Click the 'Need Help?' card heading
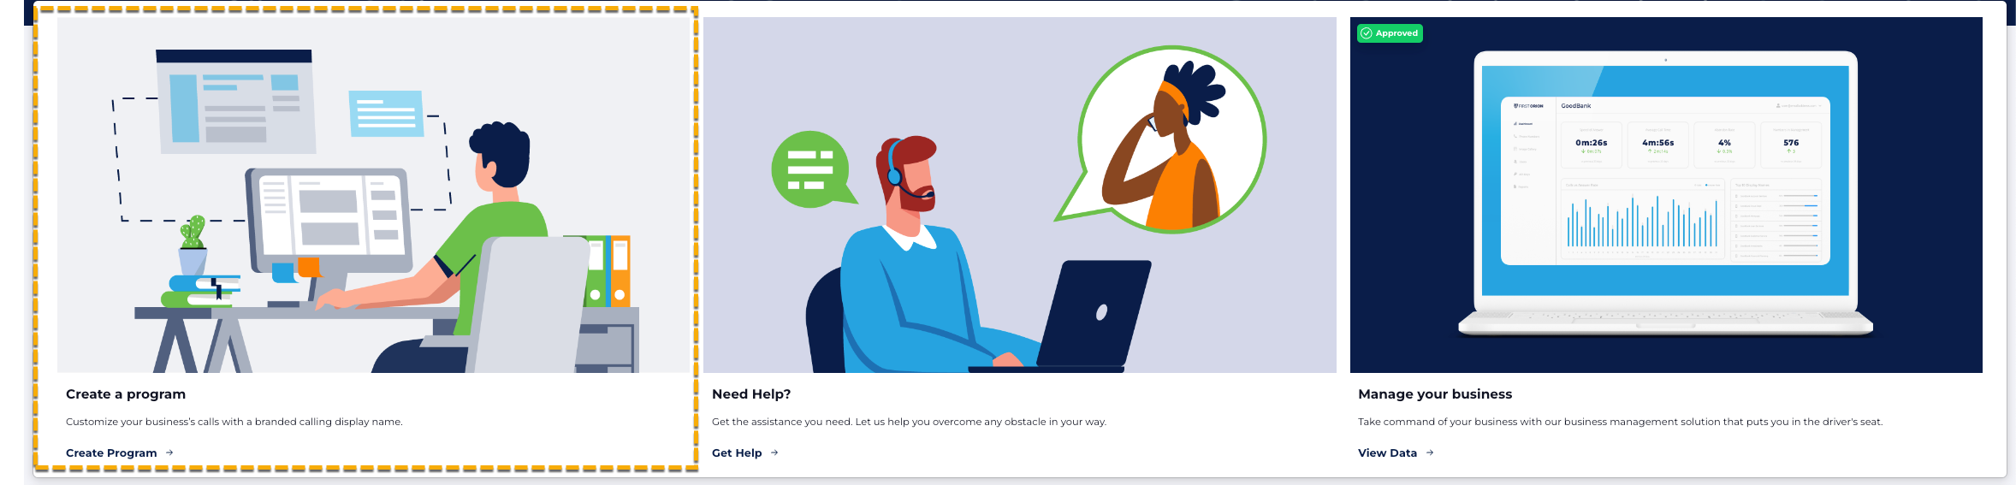The image size is (2016, 485). pyautogui.click(x=751, y=394)
